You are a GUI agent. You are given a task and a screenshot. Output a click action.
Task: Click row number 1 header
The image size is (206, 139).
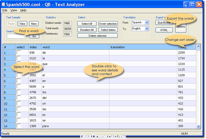coord(9,53)
